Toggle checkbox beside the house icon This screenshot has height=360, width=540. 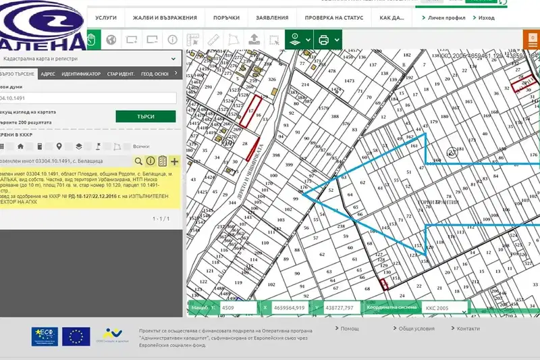pyautogui.click(x=30, y=147)
